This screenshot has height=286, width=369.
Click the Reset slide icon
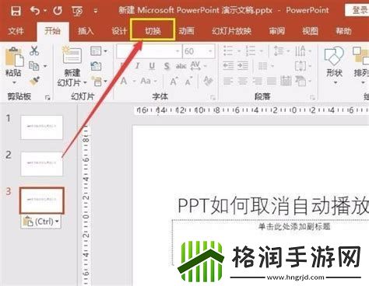coord(96,66)
